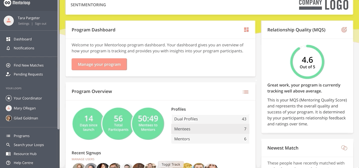Click the Newest Match linked-circles icon
The image size is (359, 168).
click(x=344, y=148)
